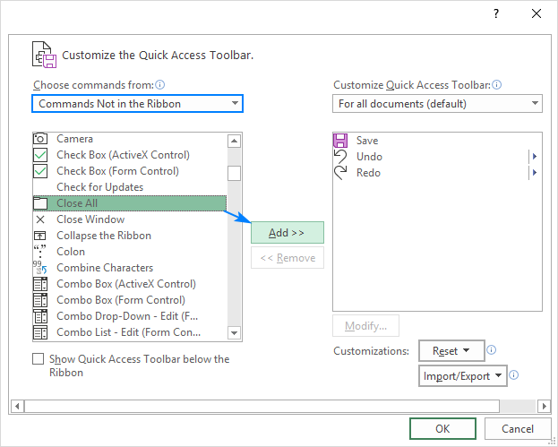Click the command list vertical scrollbar thumb
Screen dimensions: 558x447
[234, 173]
